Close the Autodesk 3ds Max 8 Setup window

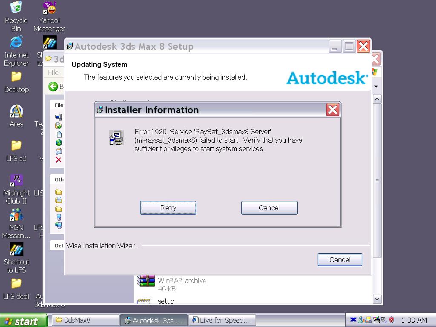(x=363, y=46)
